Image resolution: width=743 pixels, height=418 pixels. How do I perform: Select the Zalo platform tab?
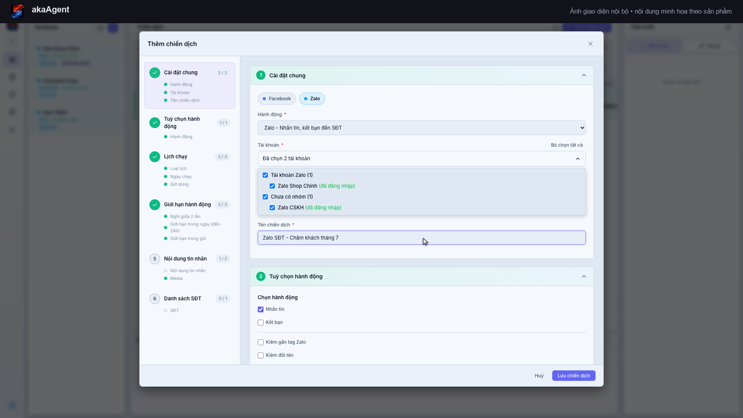[x=312, y=99]
